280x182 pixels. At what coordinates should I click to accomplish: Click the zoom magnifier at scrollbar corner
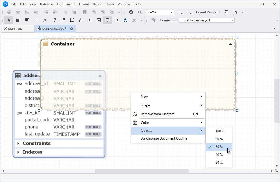pos(277,171)
